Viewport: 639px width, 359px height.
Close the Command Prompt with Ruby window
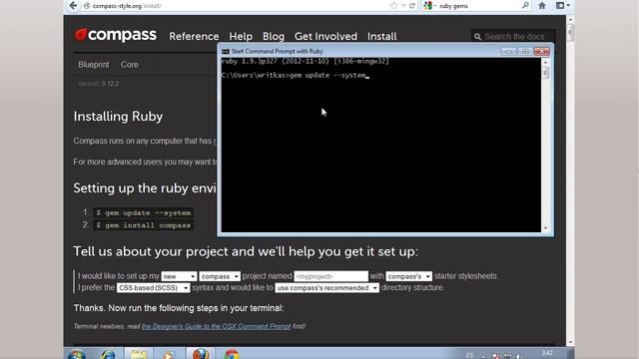point(541,51)
